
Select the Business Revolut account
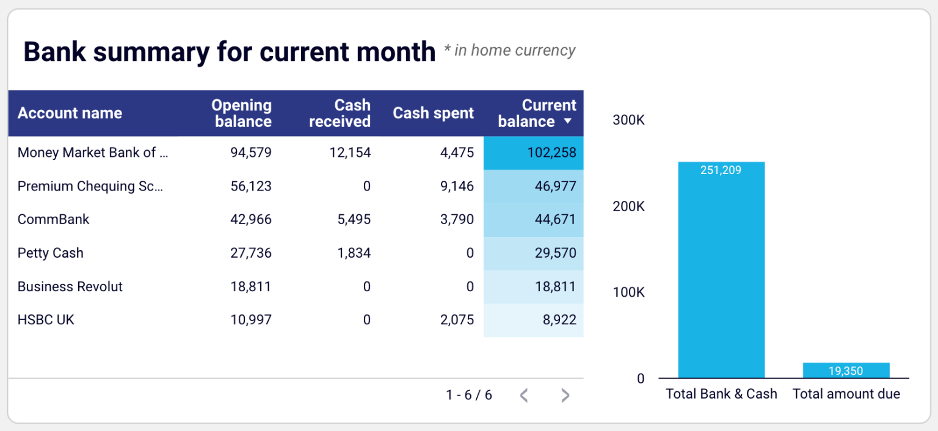(70, 286)
